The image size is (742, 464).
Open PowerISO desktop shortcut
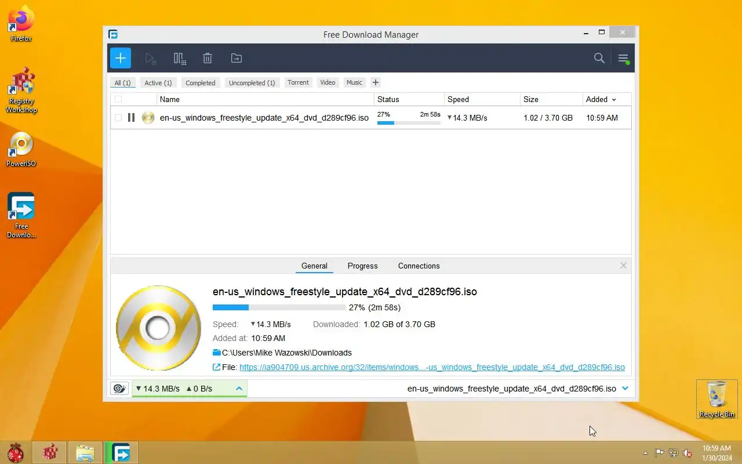coord(21,150)
